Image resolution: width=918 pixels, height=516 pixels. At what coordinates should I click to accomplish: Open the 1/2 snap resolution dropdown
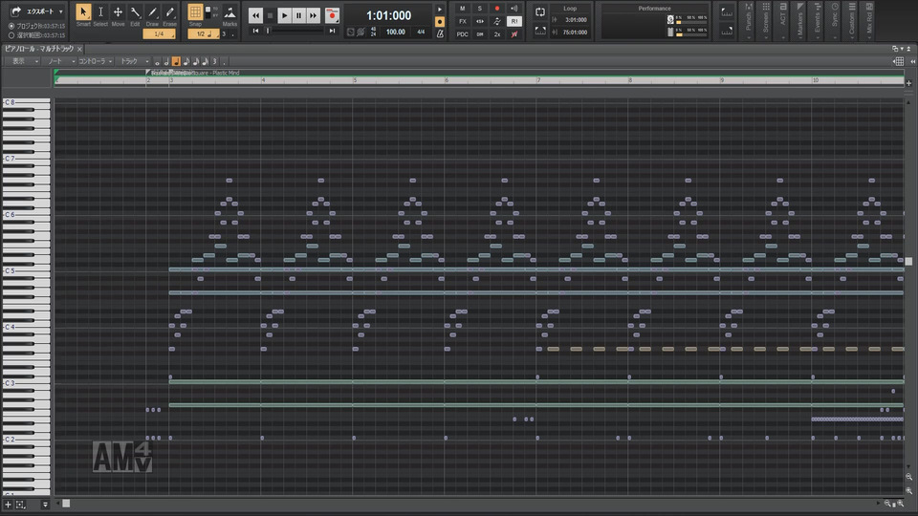203,34
